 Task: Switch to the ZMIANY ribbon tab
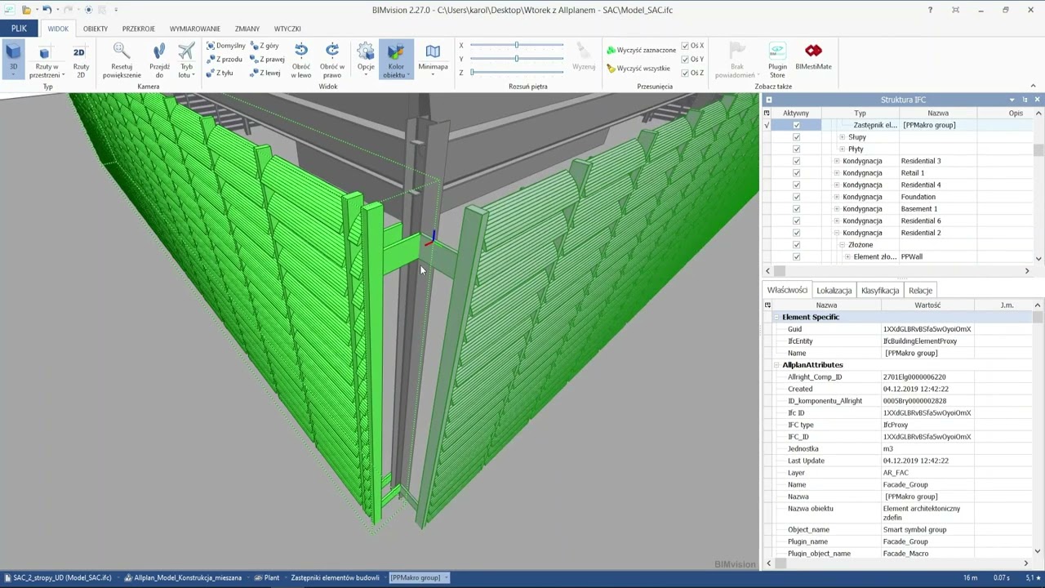247,29
